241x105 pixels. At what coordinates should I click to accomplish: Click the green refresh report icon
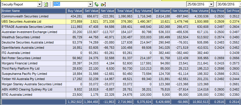point(46,4)
